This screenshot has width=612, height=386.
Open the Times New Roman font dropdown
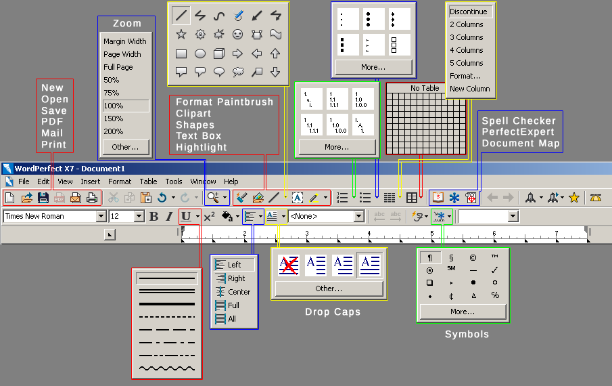[101, 217]
